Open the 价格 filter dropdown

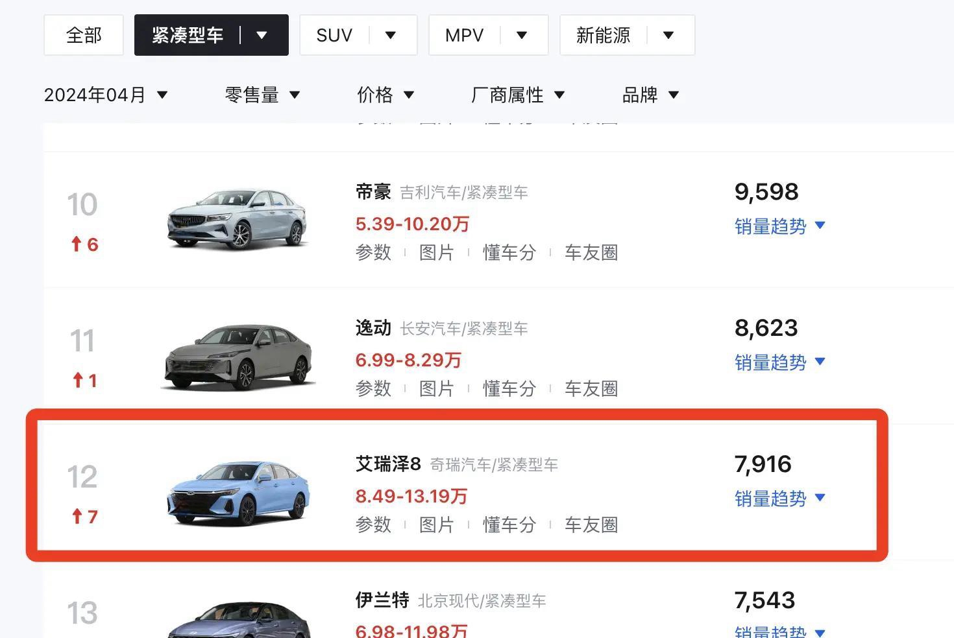pos(385,95)
